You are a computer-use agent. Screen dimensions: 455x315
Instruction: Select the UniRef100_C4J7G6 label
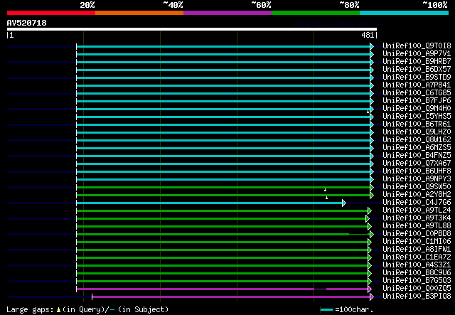[x=417, y=203]
